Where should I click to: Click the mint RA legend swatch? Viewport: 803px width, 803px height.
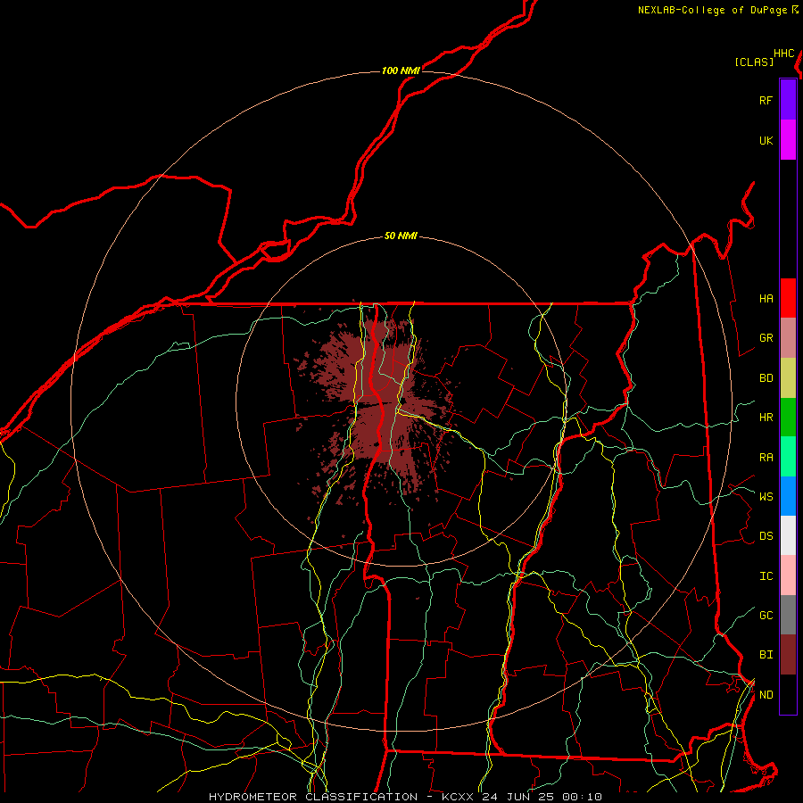click(x=788, y=457)
